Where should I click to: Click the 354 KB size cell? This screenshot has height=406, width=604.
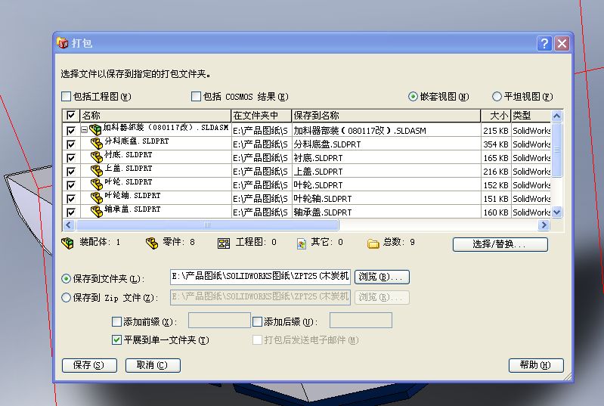(496, 144)
